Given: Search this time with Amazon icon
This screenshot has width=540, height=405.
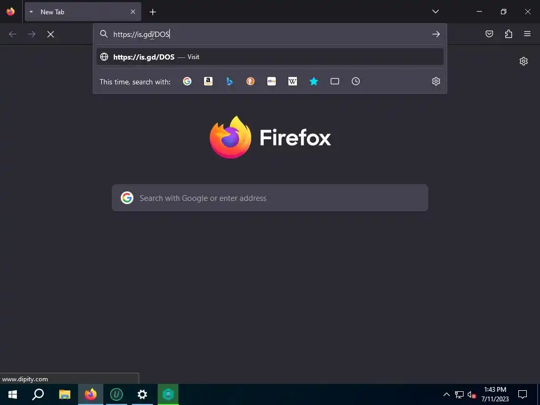Looking at the screenshot, I should (x=208, y=81).
